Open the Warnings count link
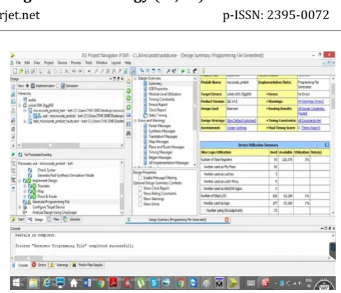Viewport: 341px width, 293px height. pos(311,102)
